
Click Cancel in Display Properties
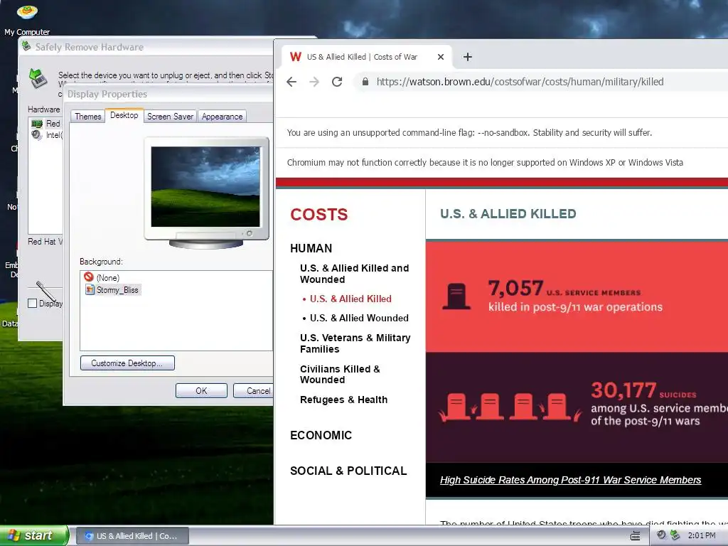[254, 390]
